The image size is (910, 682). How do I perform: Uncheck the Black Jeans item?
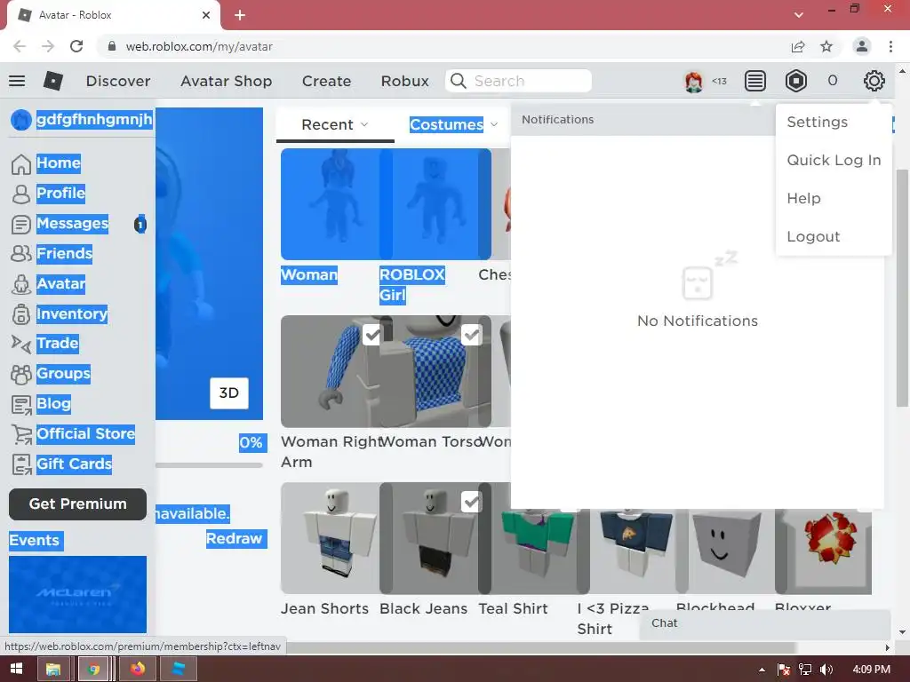pos(471,502)
